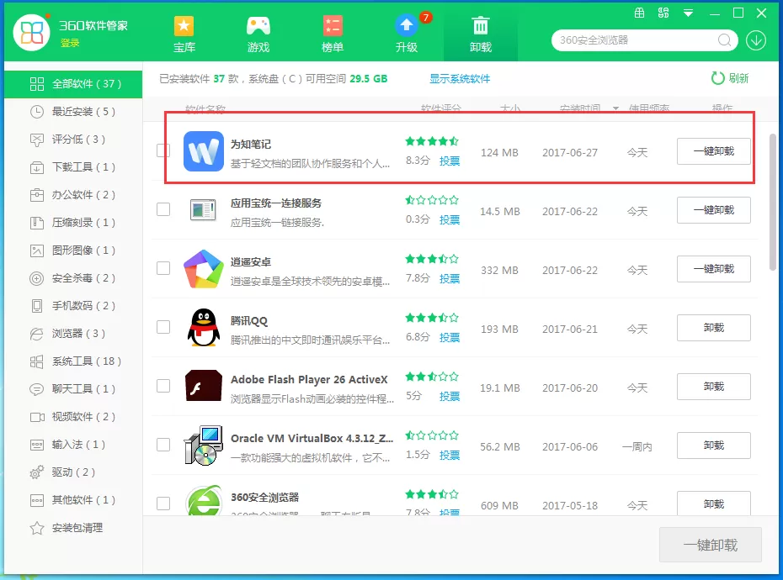Screen dimensions: 783x580
Task: Click the vertical list scrollbar
Action: [773, 202]
